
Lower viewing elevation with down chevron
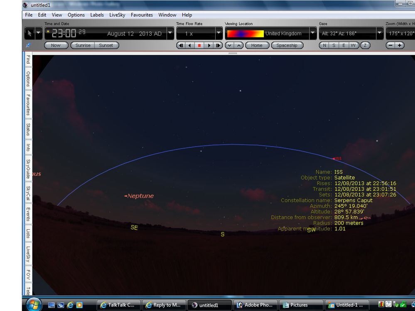click(229, 46)
